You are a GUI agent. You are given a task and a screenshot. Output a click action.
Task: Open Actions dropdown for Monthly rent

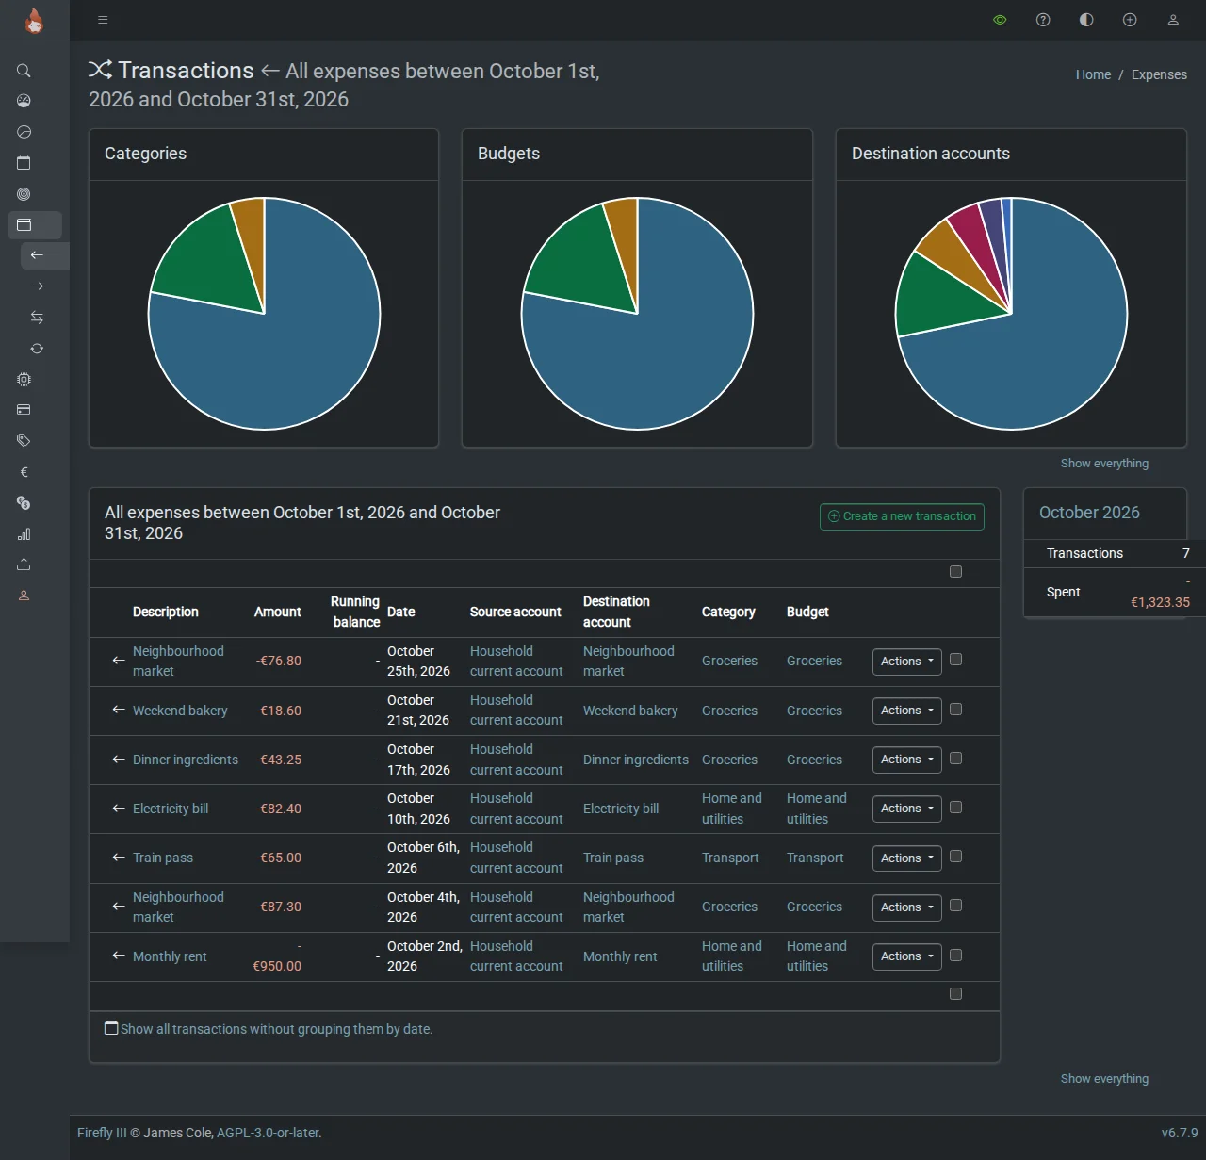click(x=907, y=956)
